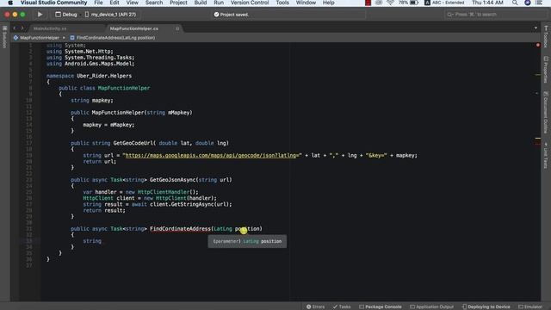Open the Document Outline side panel

pos(546,113)
